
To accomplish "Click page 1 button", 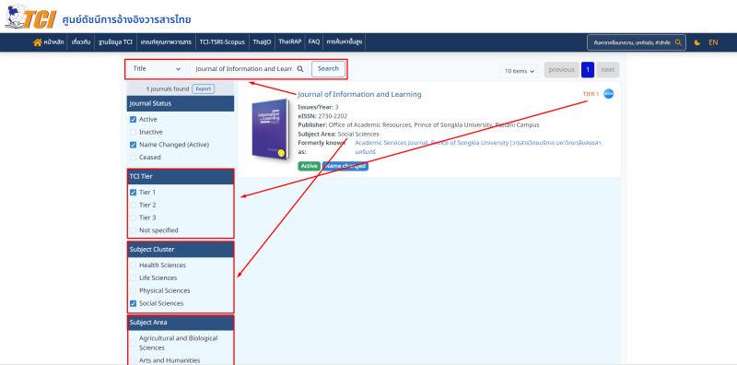I will [588, 70].
